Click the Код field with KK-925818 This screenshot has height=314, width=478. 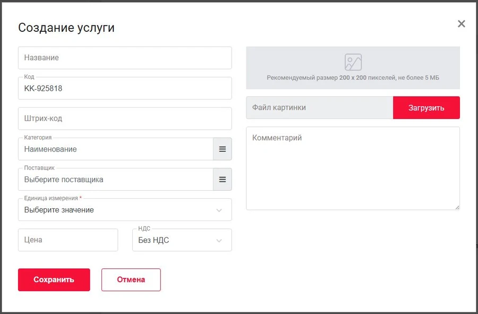point(125,89)
